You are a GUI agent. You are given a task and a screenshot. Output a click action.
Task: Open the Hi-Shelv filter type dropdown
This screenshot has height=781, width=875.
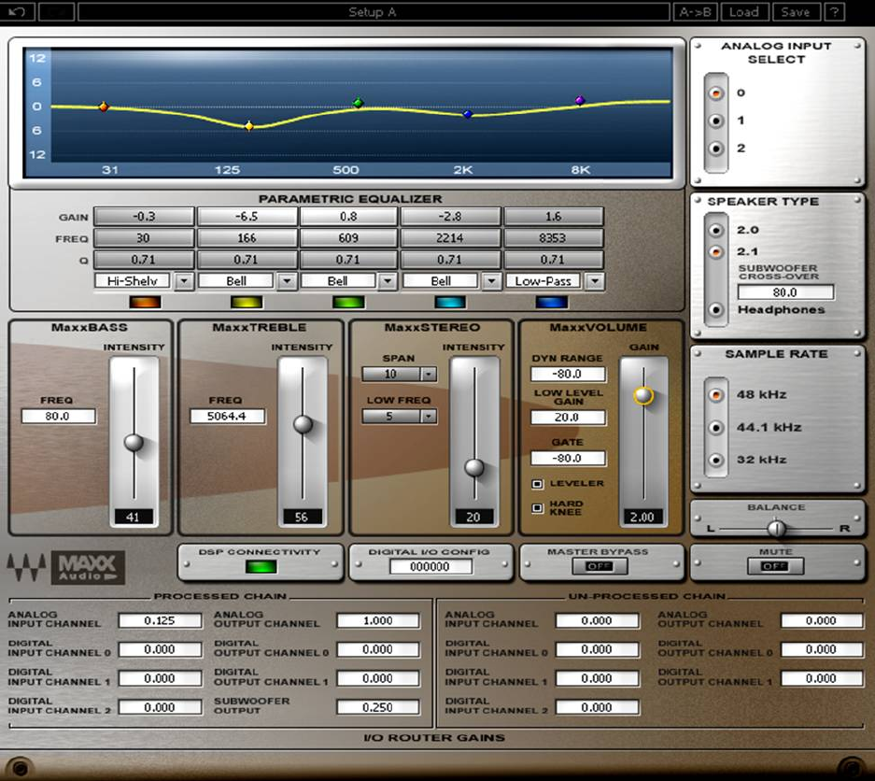click(x=184, y=280)
